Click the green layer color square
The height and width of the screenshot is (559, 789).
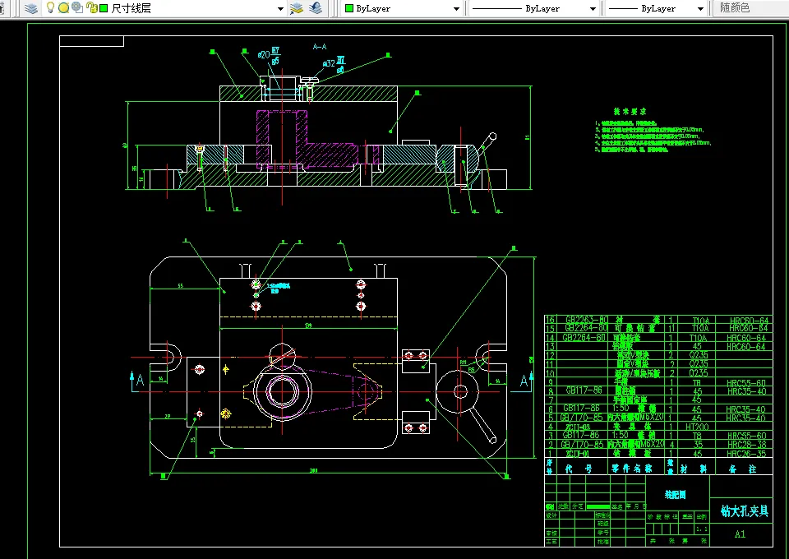pos(104,8)
